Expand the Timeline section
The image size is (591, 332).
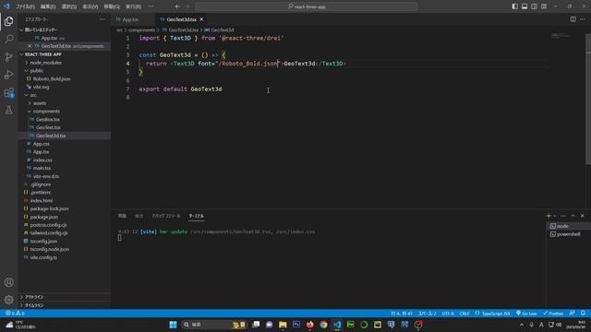click(x=34, y=305)
